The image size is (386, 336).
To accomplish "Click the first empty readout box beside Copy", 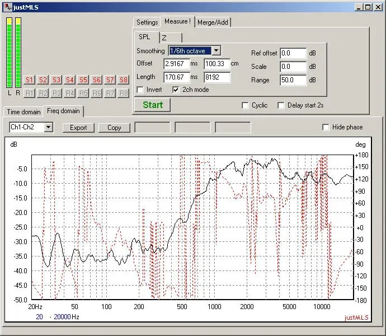I will point(152,127).
